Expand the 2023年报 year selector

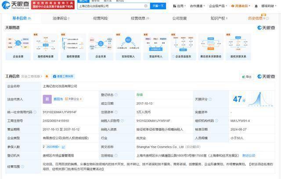[x=53, y=147]
